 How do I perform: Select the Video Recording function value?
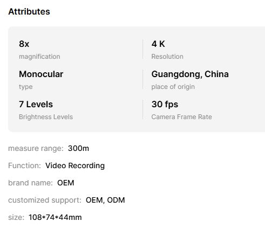point(75,165)
